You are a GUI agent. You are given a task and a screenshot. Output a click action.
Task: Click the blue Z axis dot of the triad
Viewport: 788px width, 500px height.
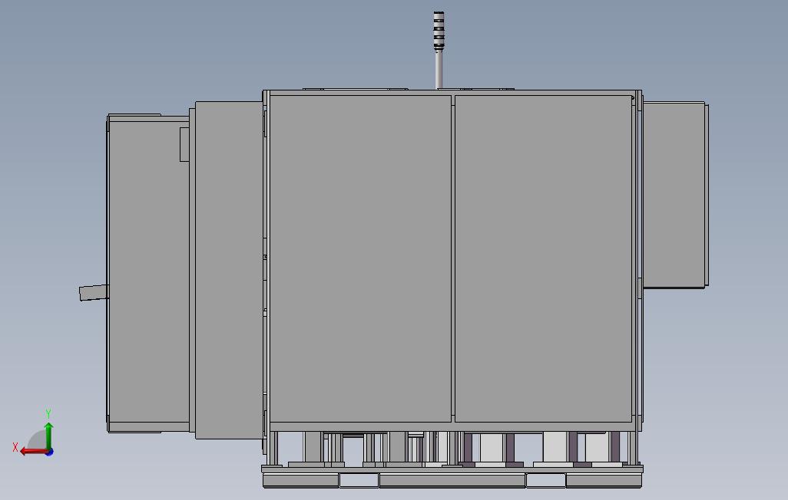click(49, 452)
